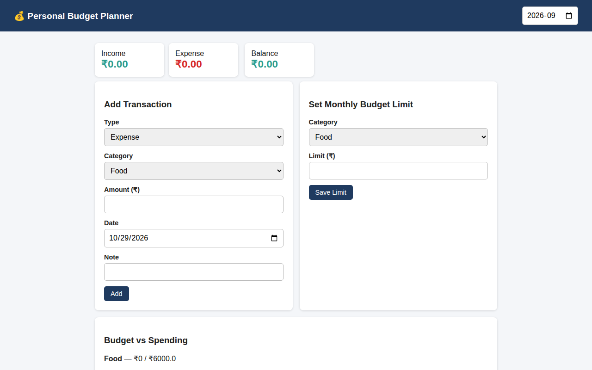Open calendar picker icon in month selector

tap(569, 16)
